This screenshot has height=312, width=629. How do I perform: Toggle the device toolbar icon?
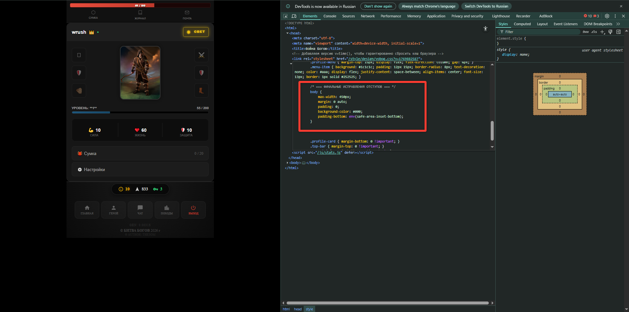coord(294,16)
